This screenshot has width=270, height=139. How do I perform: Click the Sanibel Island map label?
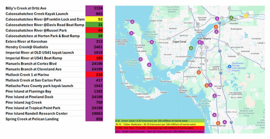[141, 94]
